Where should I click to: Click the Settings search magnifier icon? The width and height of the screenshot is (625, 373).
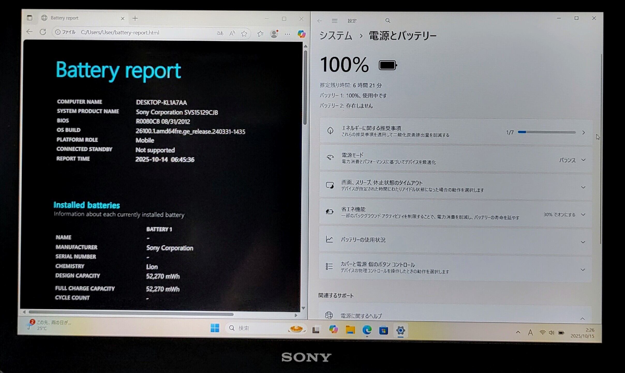click(388, 21)
